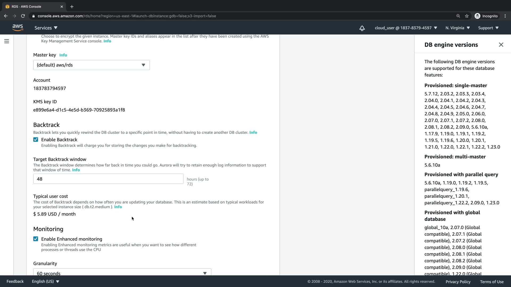The width and height of the screenshot is (511, 287).
Task: Bookmark page with star icon
Action: point(467,16)
